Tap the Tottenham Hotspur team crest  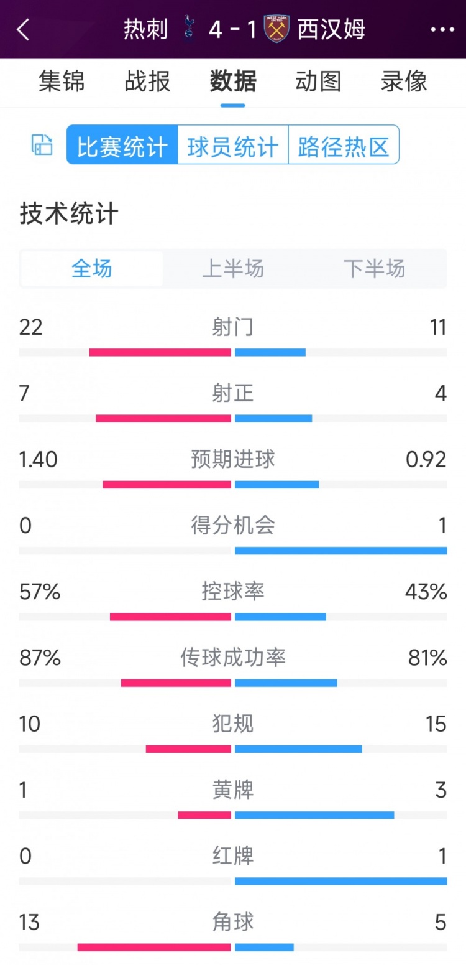pos(190,29)
